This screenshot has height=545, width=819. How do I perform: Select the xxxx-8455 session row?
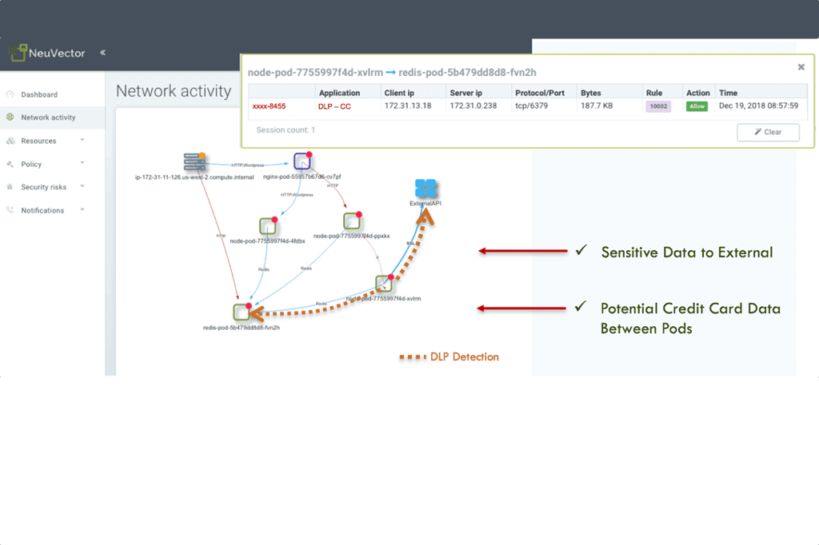coord(270,105)
